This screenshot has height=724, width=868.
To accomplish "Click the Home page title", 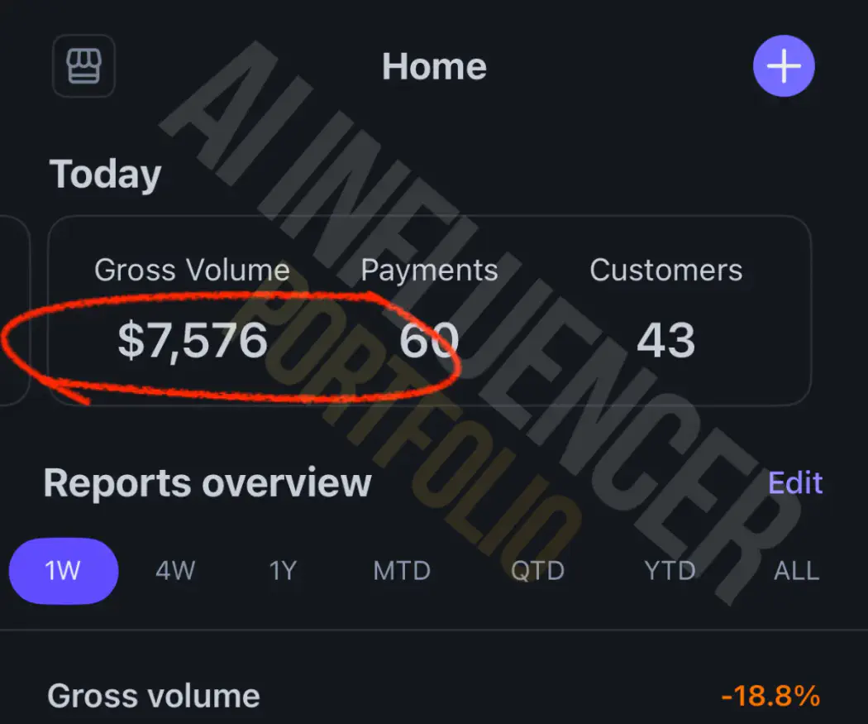I will click(x=435, y=66).
